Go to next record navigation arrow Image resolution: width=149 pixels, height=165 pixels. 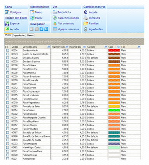pos(41,29)
